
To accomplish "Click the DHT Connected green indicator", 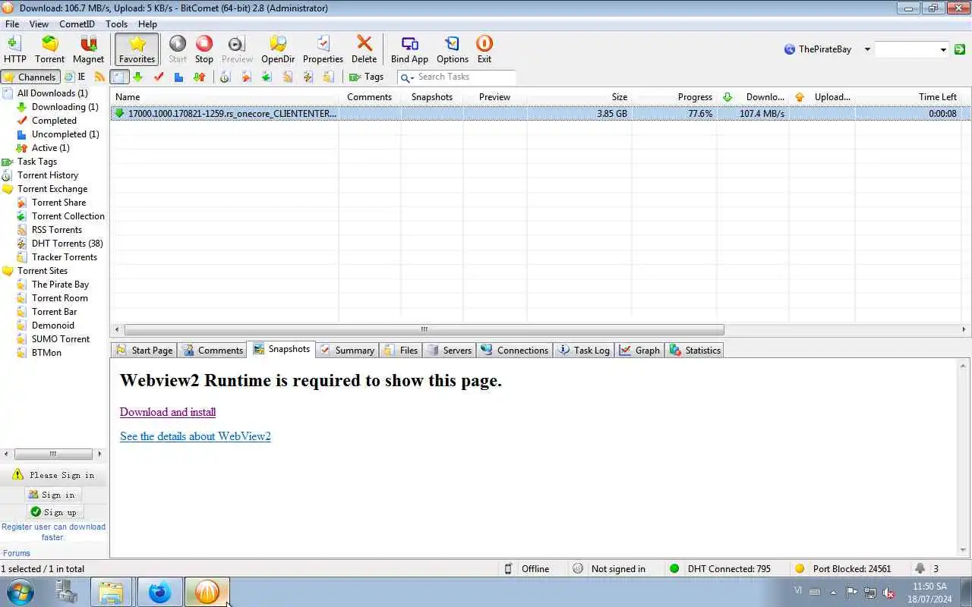I will [x=674, y=569].
